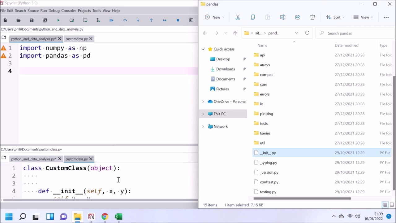
Task: Open the upper editor pane options menu
Action: (x=4, y=38)
